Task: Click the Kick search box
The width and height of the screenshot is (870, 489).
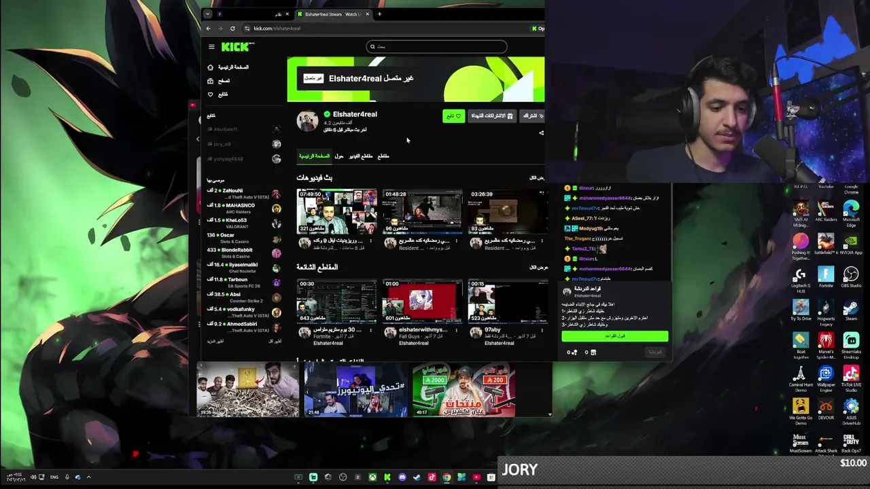Action: pos(436,47)
